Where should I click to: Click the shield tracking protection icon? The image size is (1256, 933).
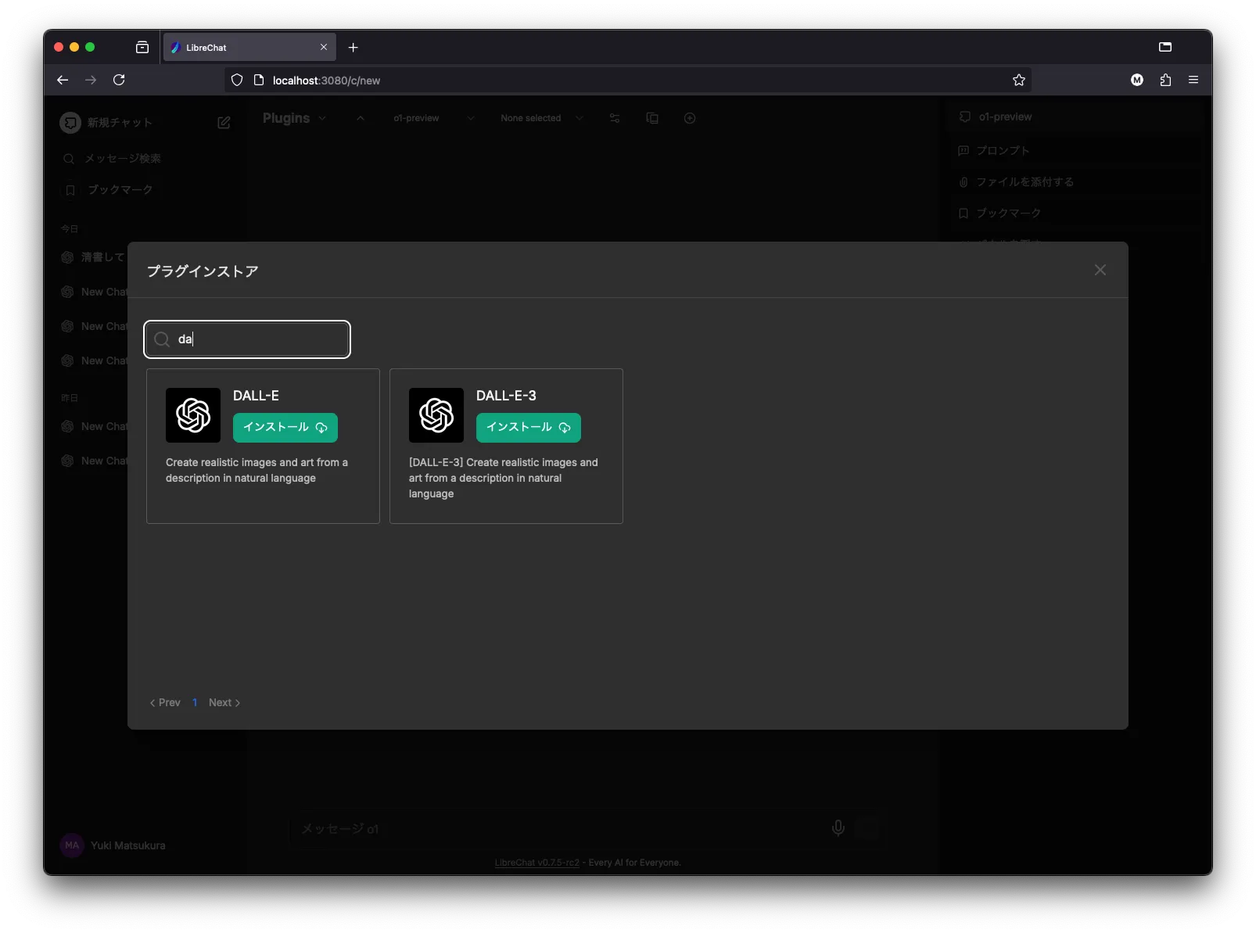(237, 80)
